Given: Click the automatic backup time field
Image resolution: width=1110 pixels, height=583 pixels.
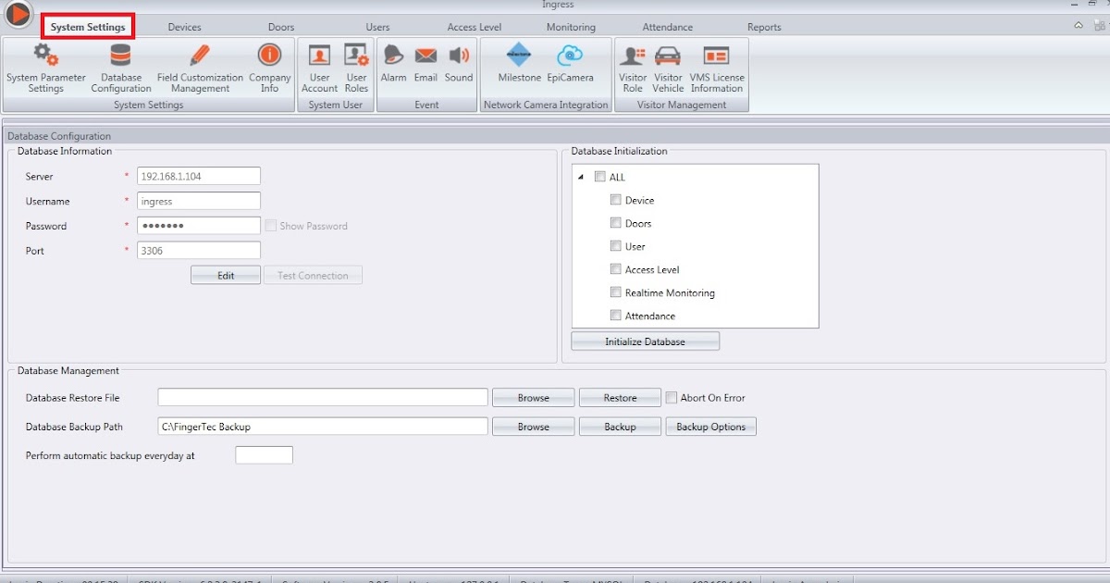Looking at the screenshot, I should pos(264,454).
